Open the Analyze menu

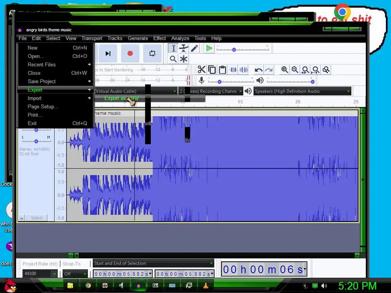point(180,39)
